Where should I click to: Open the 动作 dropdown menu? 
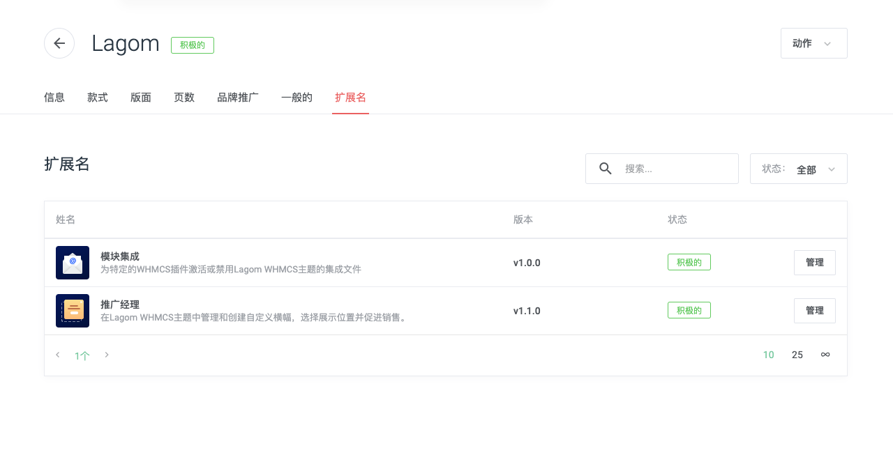pyautogui.click(x=814, y=43)
